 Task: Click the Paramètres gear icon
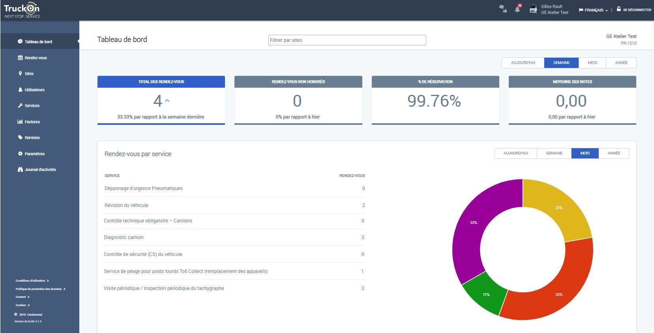(x=20, y=154)
